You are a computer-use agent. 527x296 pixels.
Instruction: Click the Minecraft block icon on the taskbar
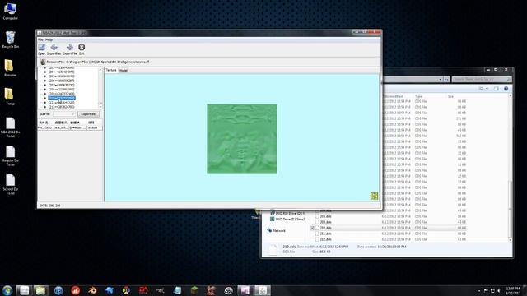click(194, 290)
